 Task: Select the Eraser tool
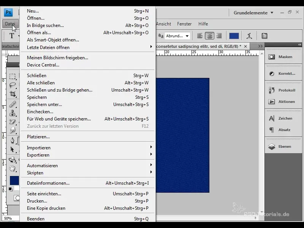13,122
